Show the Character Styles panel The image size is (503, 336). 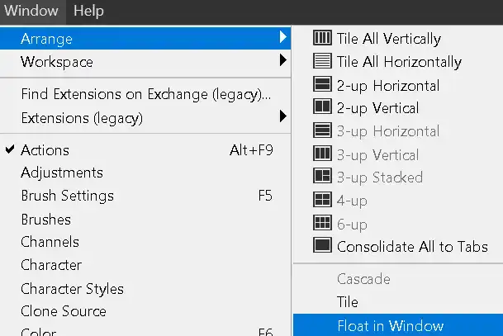coord(72,289)
